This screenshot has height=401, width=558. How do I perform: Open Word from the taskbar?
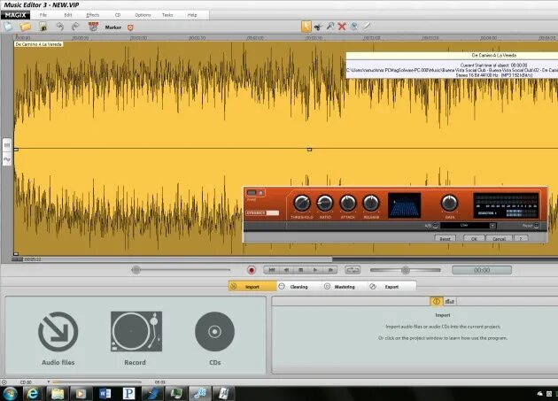click(x=105, y=393)
